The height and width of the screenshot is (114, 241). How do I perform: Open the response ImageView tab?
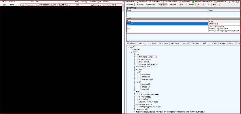(x=175, y=43)
